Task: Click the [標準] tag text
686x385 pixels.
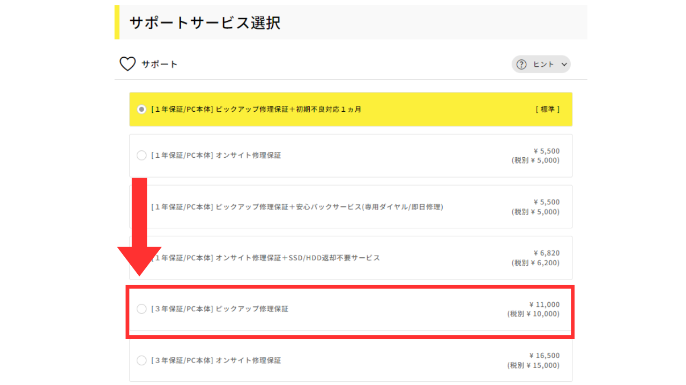Action: (x=548, y=109)
